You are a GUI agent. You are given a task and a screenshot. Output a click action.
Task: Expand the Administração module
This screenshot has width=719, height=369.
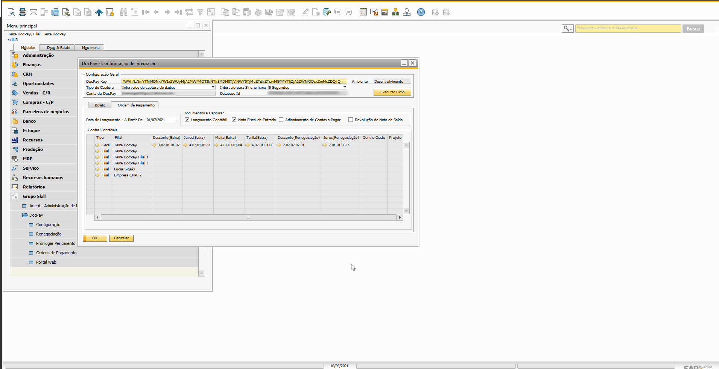[38, 55]
